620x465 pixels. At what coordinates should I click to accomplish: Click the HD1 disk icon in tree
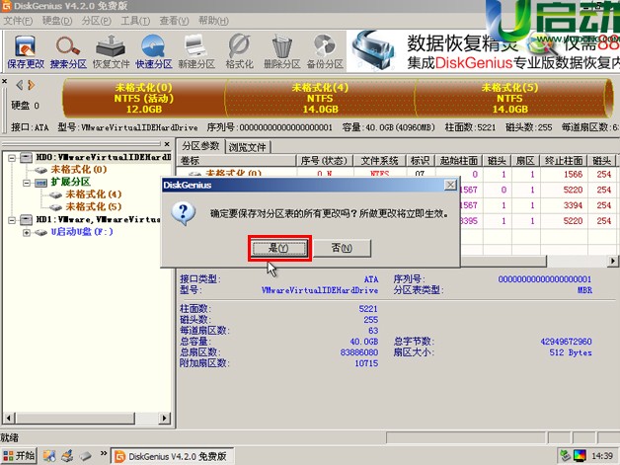pos(26,219)
